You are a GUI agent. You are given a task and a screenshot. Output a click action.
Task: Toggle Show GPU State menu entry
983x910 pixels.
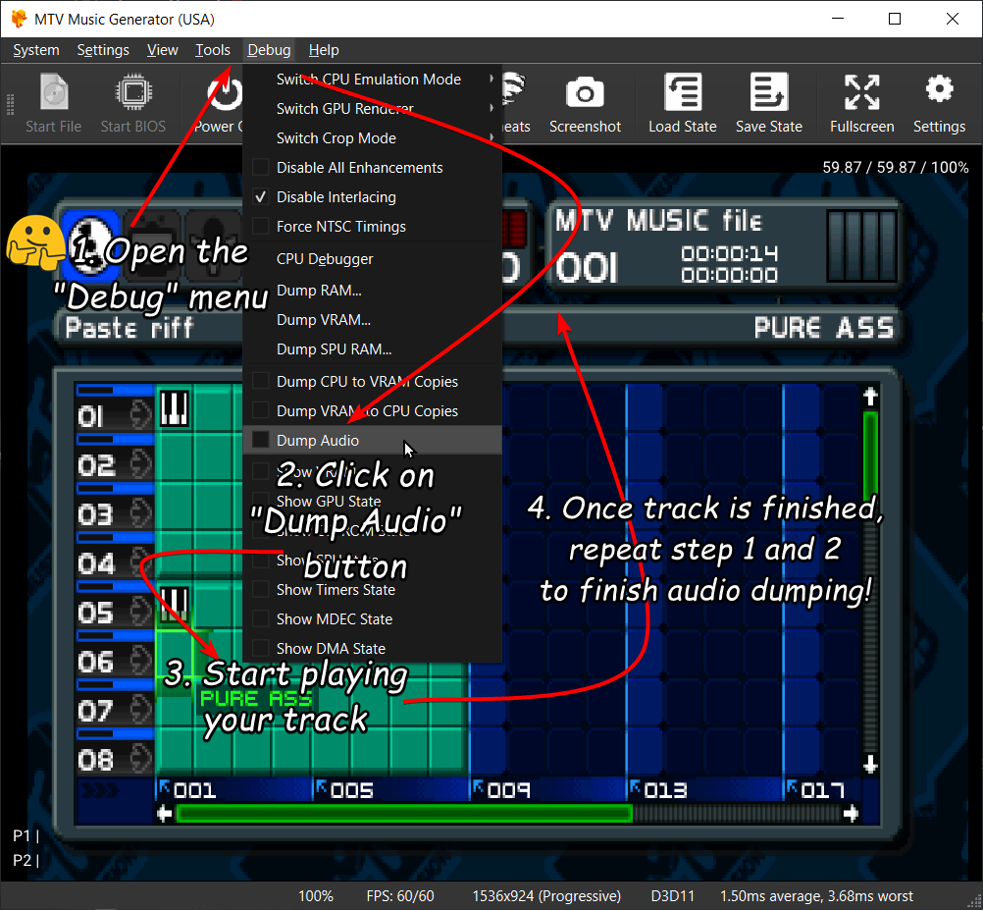[373, 501]
